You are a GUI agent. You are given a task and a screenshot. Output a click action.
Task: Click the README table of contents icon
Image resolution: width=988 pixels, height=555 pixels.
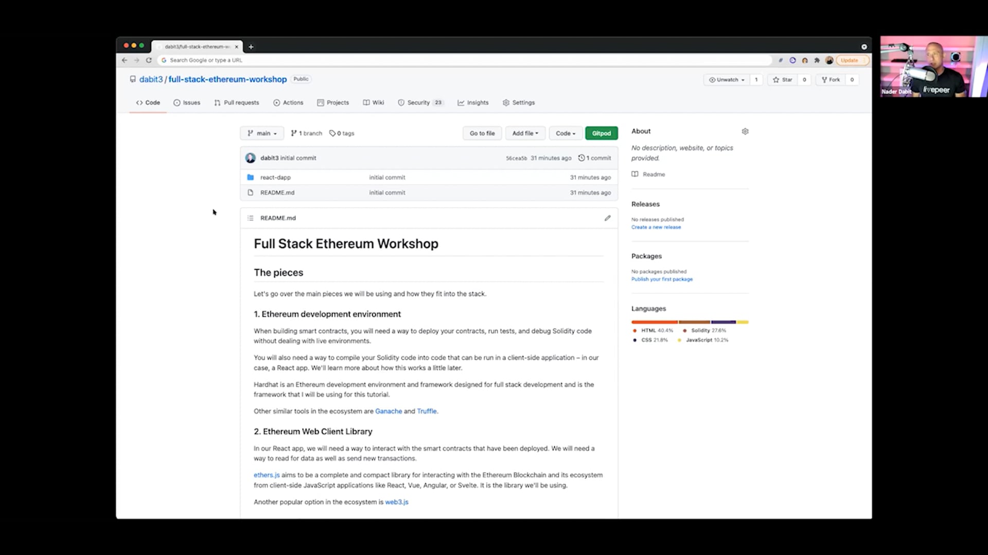click(x=251, y=218)
